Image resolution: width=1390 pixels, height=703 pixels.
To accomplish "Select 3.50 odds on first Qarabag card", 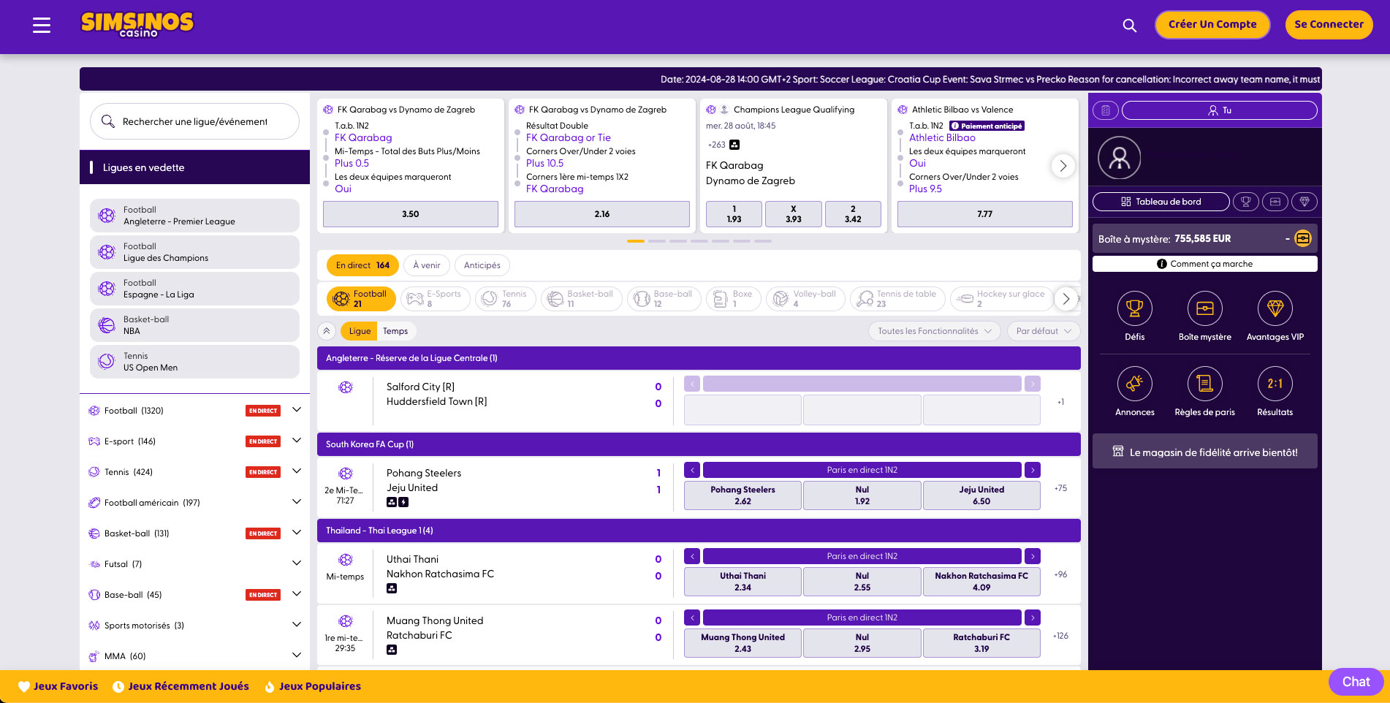I will point(411,214).
